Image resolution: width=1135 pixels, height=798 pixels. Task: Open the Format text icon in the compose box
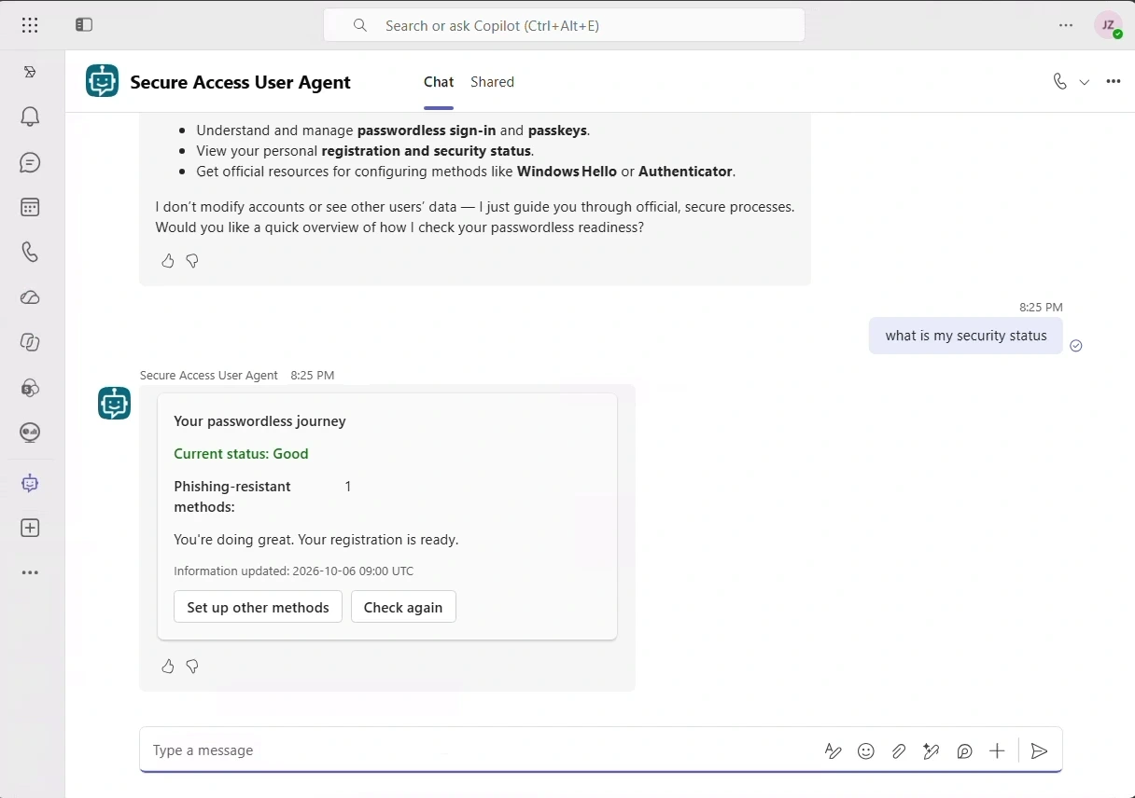click(834, 750)
